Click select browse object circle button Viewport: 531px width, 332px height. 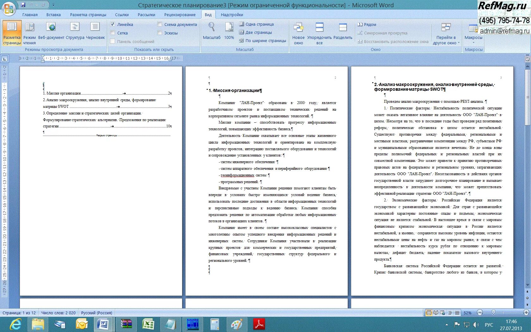tap(527, 298)
